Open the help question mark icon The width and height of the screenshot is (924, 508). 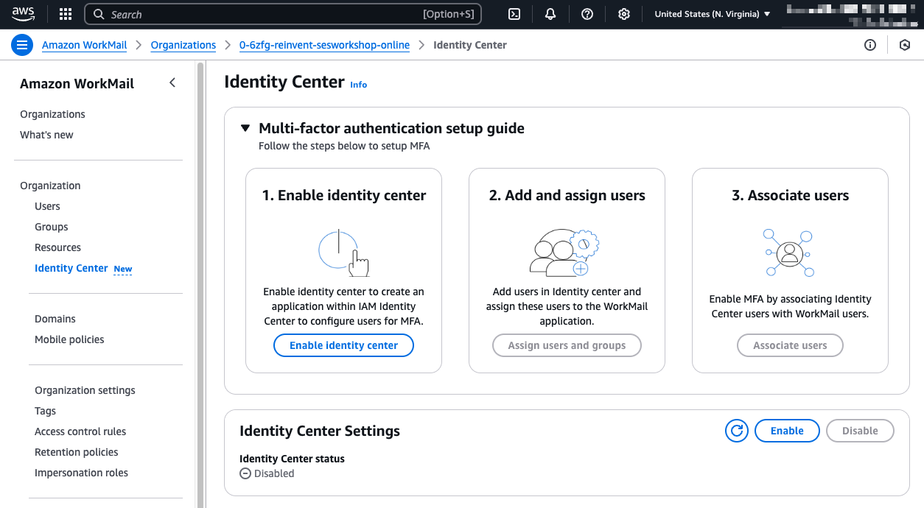587,14
